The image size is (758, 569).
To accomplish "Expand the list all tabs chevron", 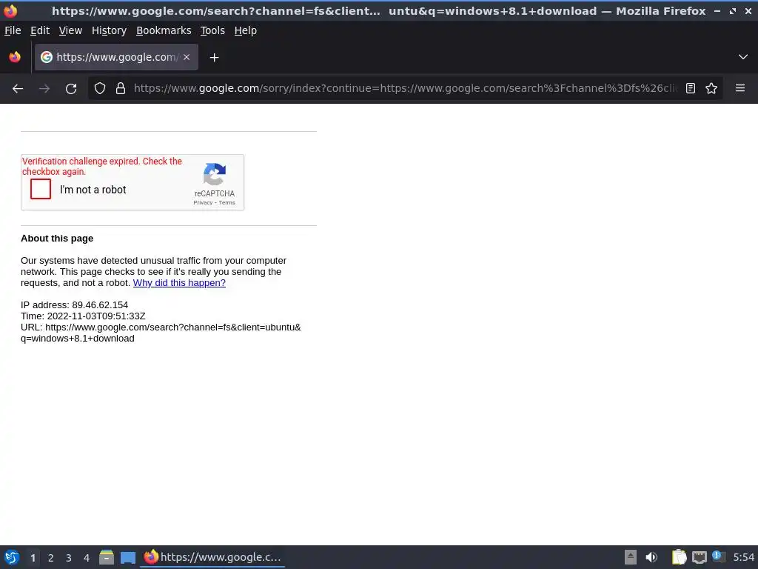I will point(743,57).
